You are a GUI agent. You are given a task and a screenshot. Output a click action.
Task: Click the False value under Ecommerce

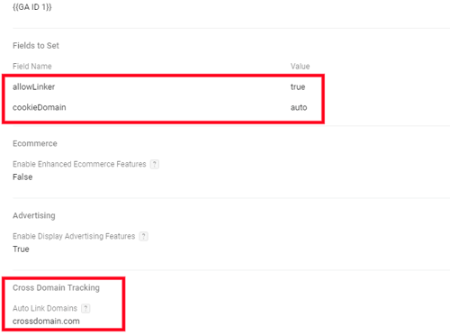coord(22,177)
